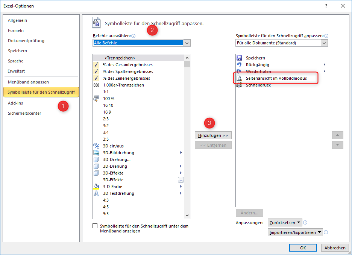The image size is (352, 255).
Task: Click the Ändern... button
Action: (249, 213)
